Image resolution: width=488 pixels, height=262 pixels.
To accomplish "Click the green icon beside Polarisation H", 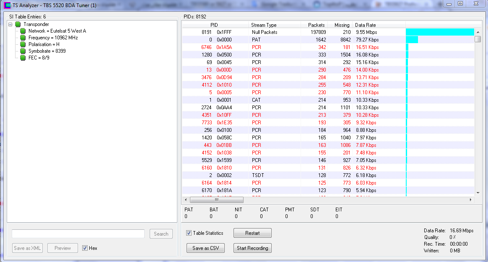I will [23, 44].
